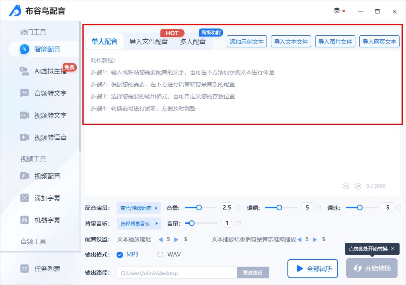Click the 导入网页文本 button
Image resolution: width=406 pixels, height=285 pixels.
(379, 42)
